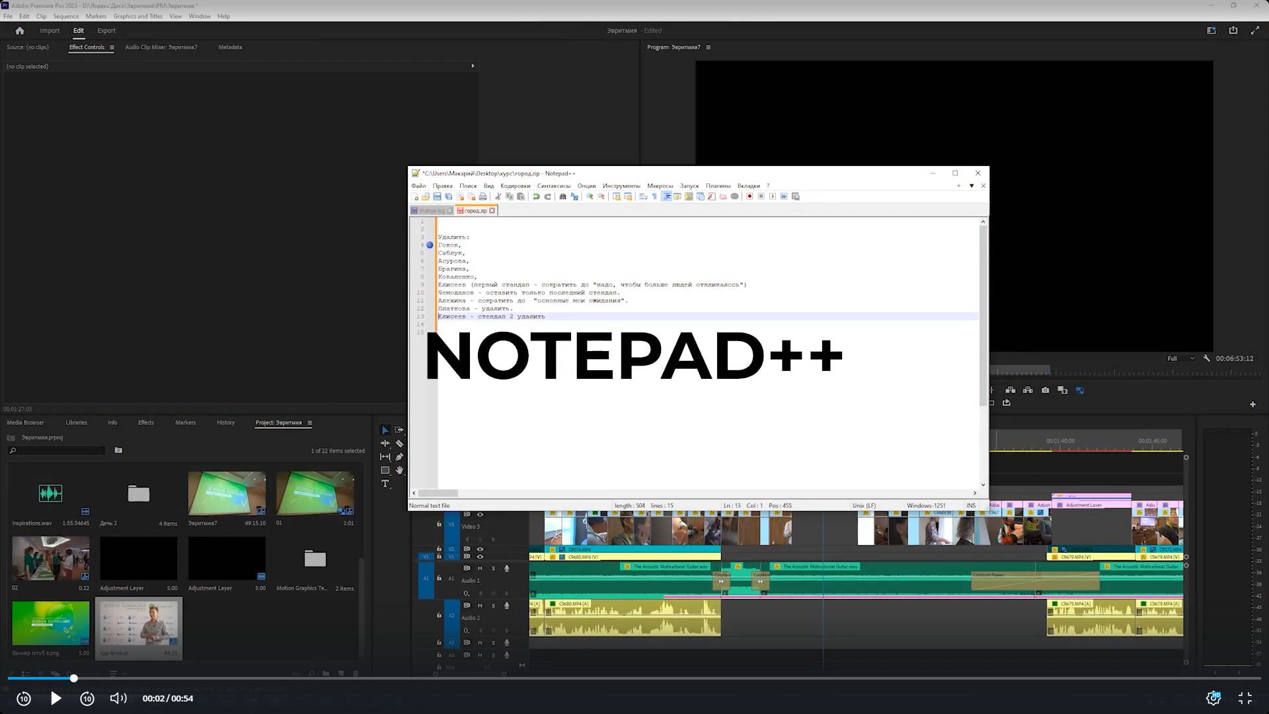Click the Program Monitor wrench settings icon
The height and width of the screenshot is (714, 1269).
[1206, 358]
